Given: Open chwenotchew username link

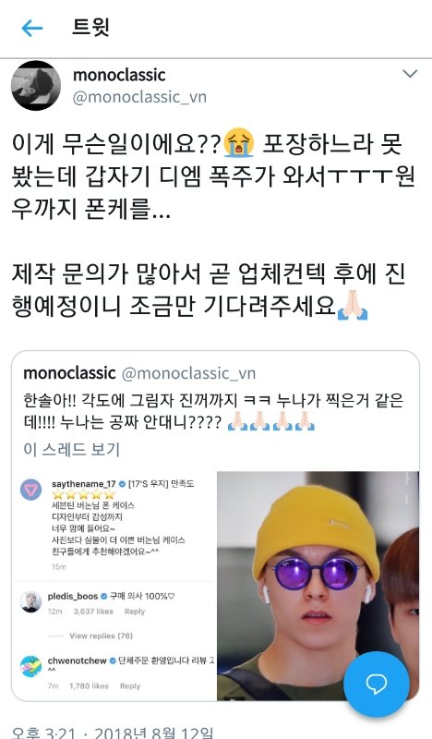Looking at the screenshot, I should (x=78, y=660).
